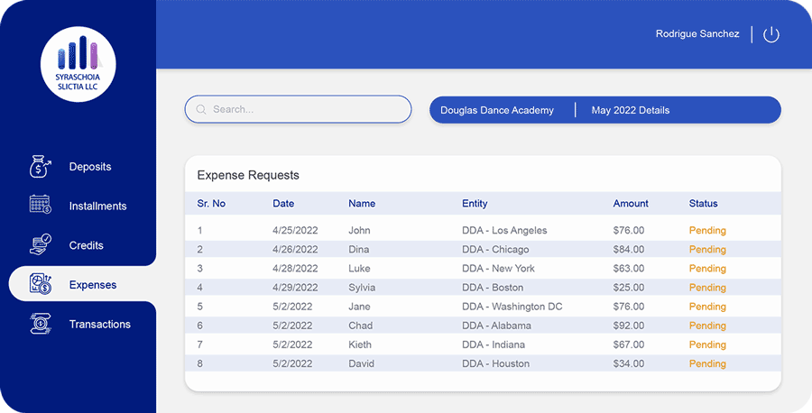Click the Status column header

[703, 204]
